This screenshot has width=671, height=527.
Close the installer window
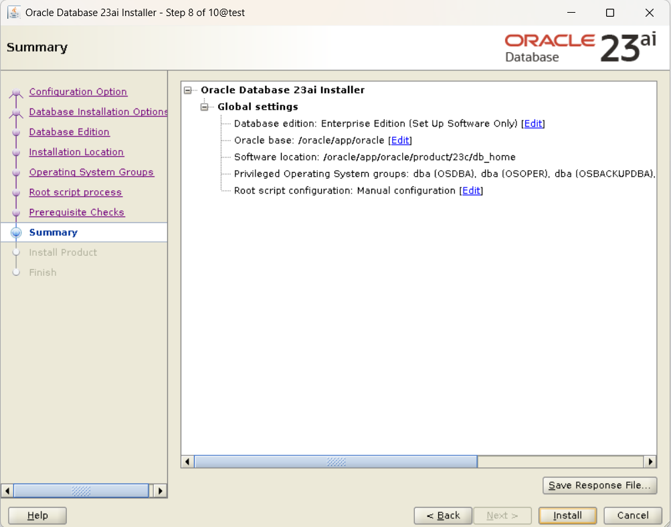click(649, 13)
